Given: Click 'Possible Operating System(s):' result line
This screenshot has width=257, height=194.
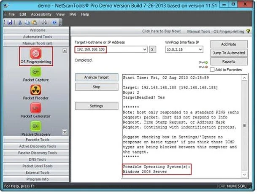Looking at the screenshot, I should [157, 167].
